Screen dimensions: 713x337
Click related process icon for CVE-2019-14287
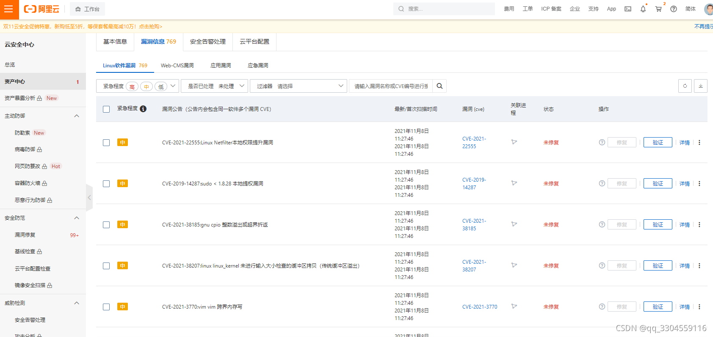coord(514,183)
